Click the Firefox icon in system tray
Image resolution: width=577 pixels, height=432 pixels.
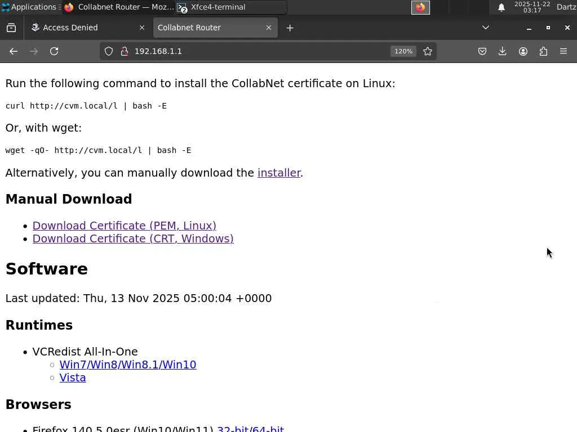click(420, 7)
